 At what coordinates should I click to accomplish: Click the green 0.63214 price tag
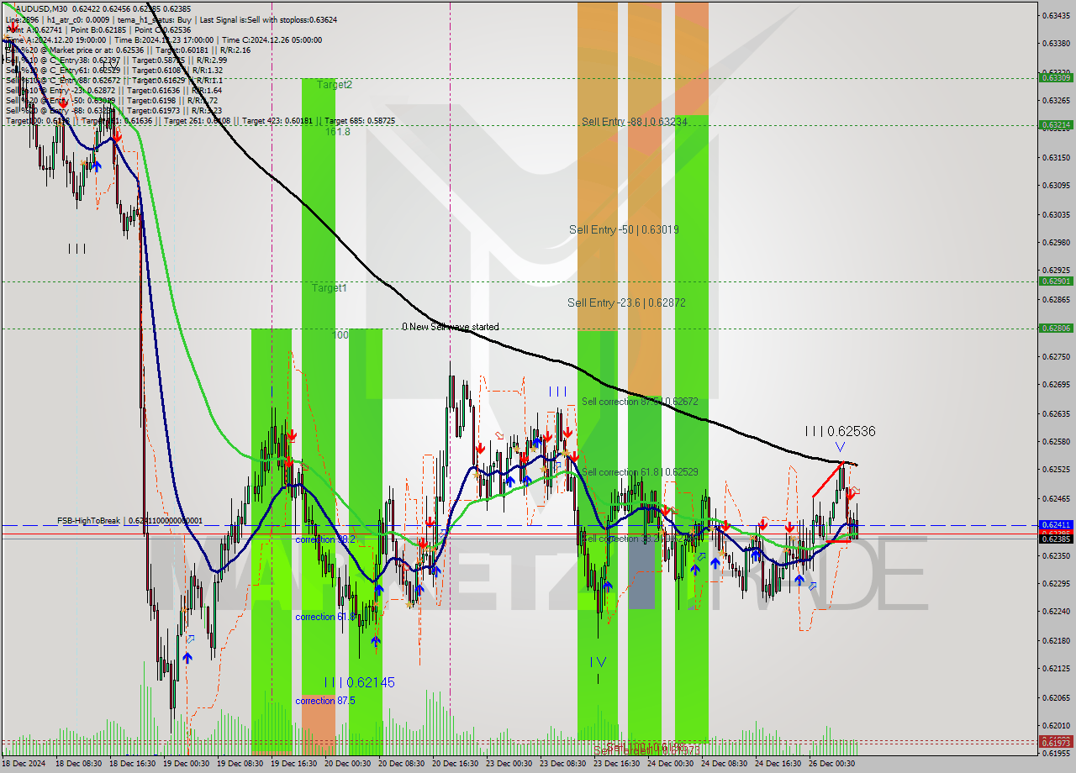point(1057,124)
